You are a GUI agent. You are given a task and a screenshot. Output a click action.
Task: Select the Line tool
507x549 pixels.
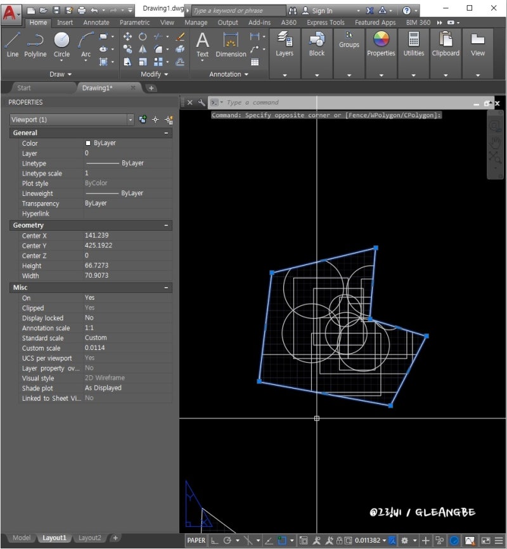click(12, 44)
